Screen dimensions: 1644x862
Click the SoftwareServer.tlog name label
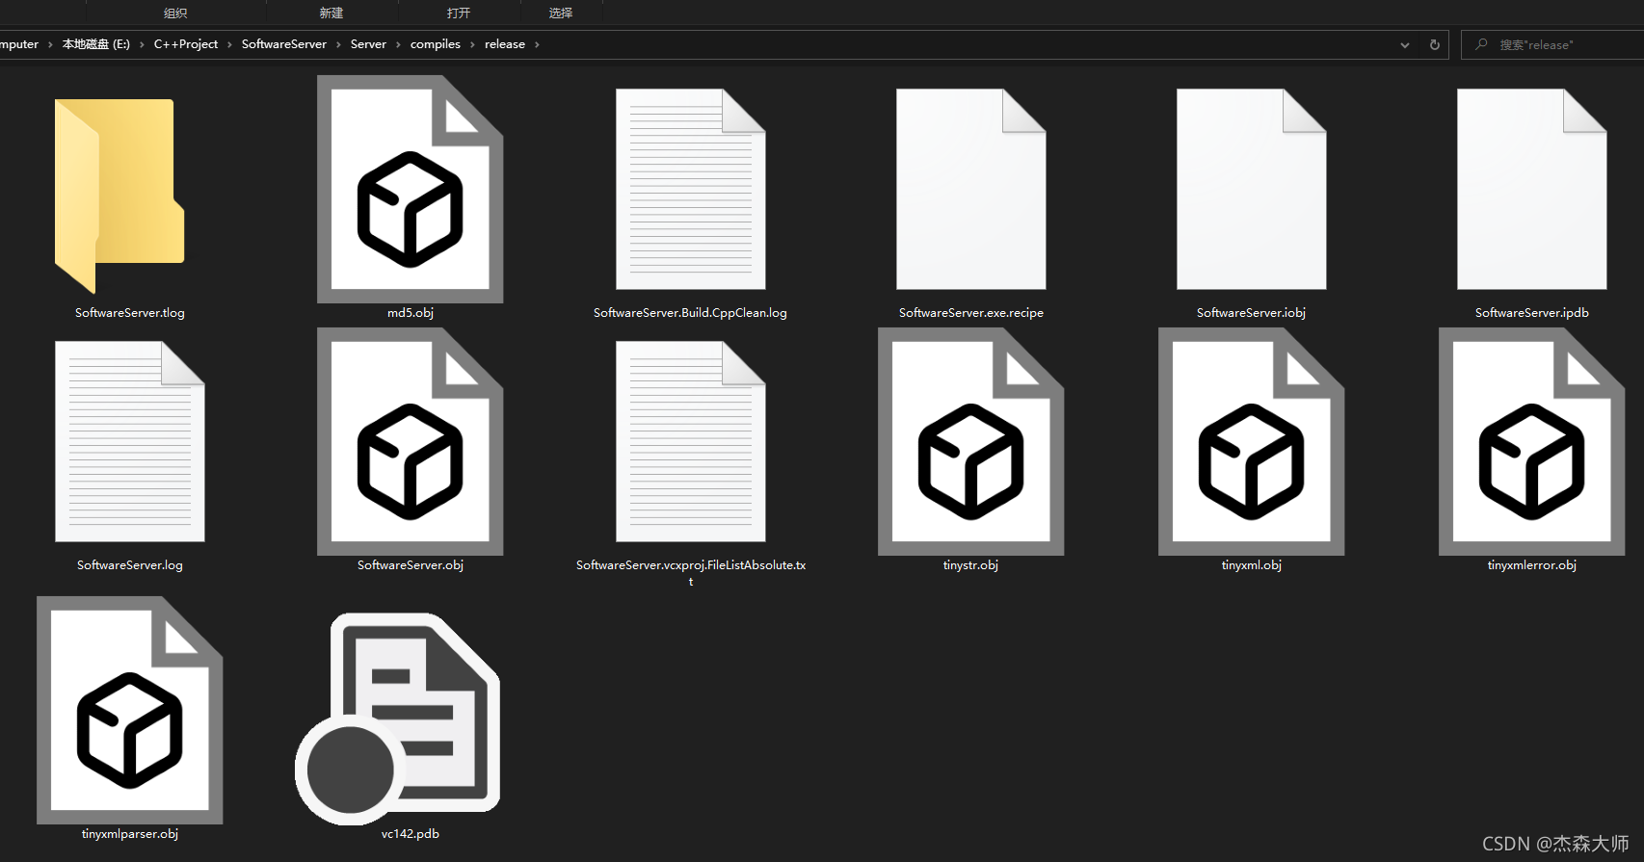tap(130, 313)
